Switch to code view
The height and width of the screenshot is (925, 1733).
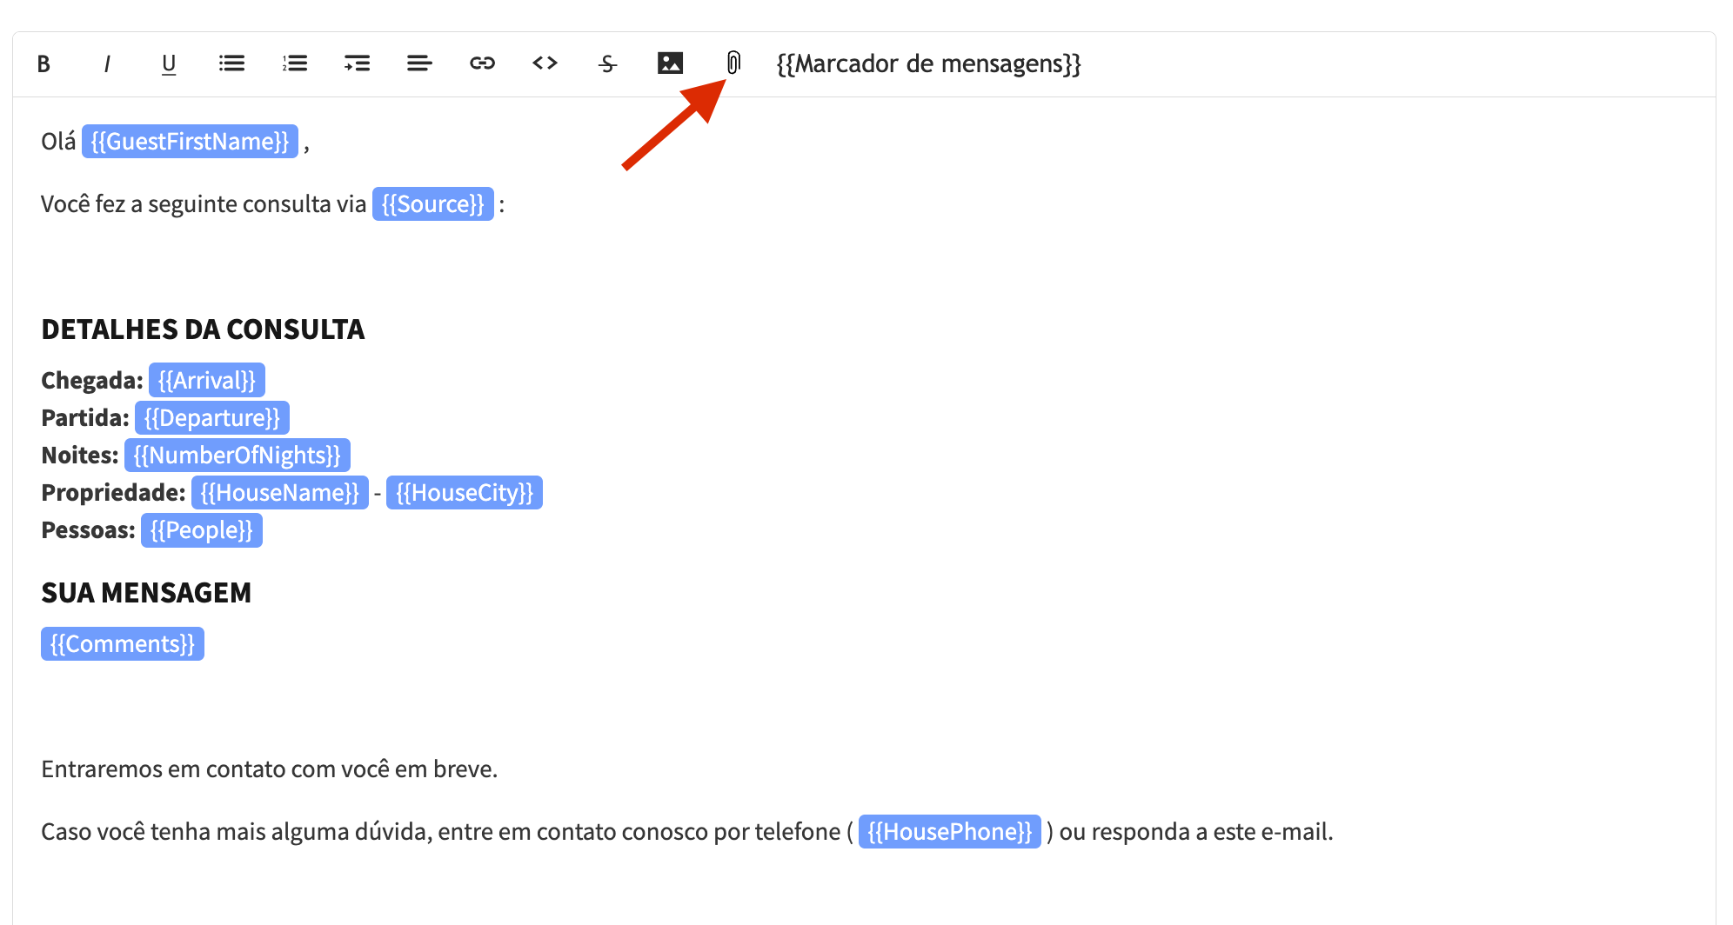click(x=545, y=63)
